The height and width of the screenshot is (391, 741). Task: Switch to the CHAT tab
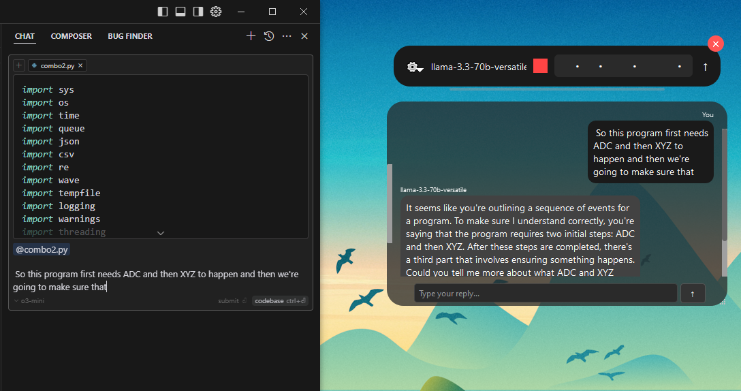(x=25, y=36)
